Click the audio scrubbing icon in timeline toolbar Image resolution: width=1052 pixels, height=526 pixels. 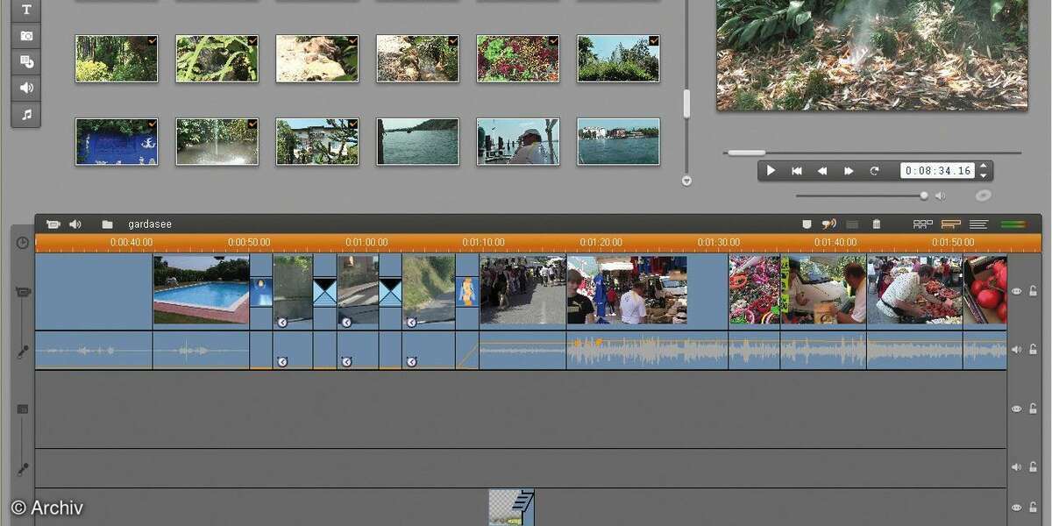pyautogui.click(x=828, y=224)
